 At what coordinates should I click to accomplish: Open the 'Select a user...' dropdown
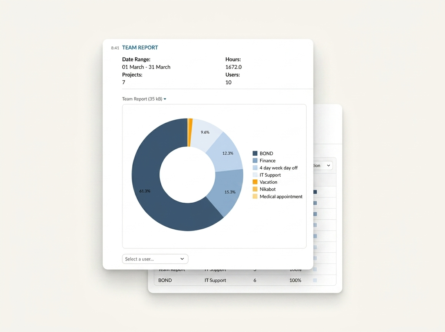(x=155, y=259)
